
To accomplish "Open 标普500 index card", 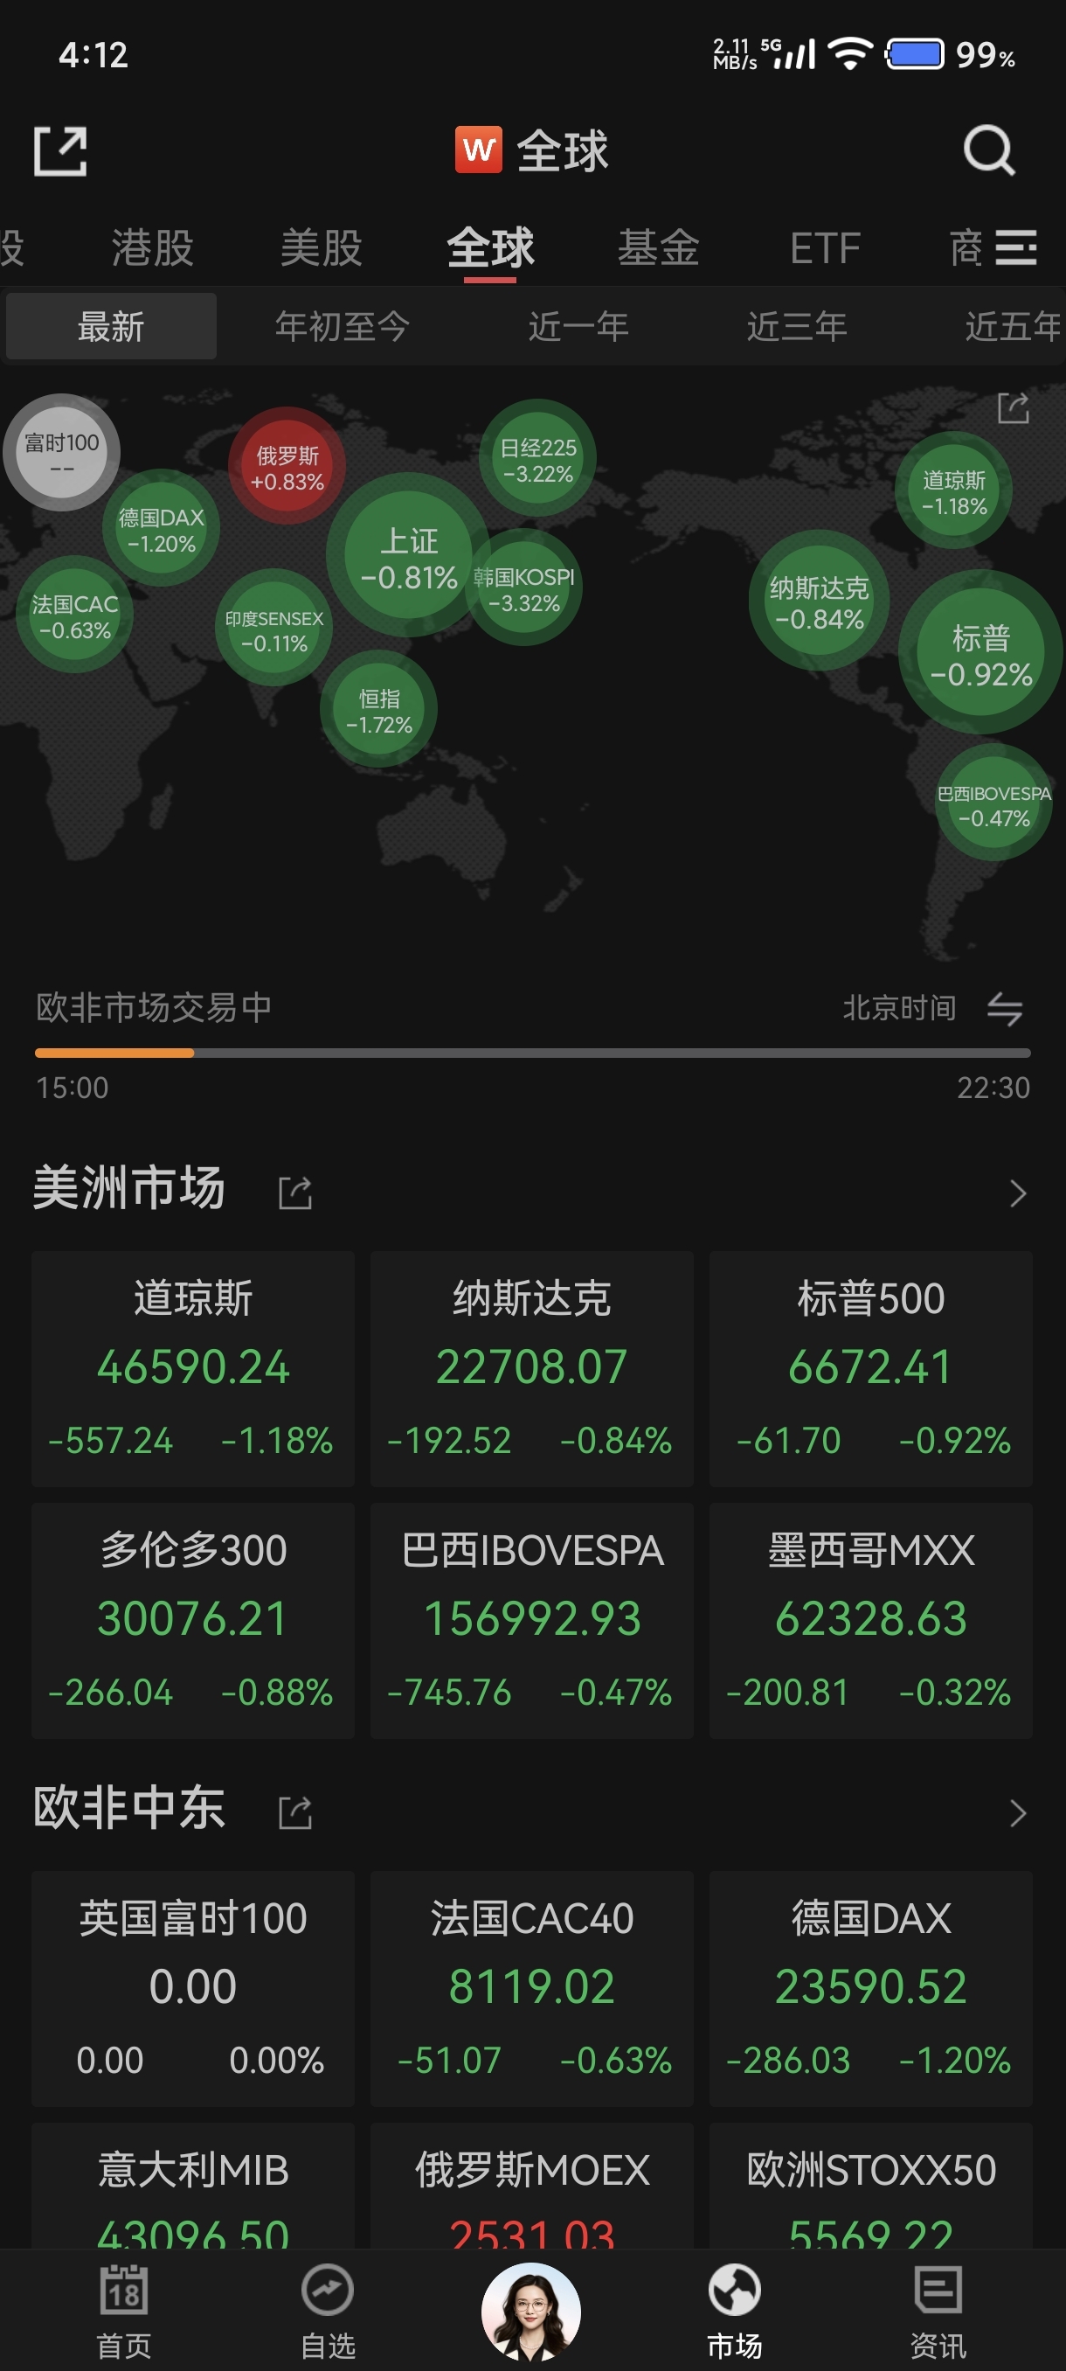I will click(871, 1369).
